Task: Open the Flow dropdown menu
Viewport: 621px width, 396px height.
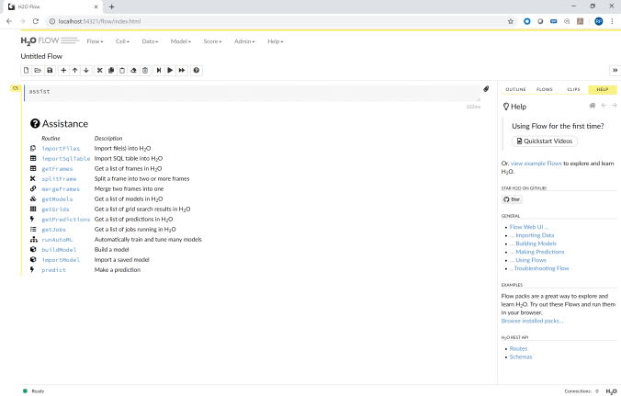Action: coord(95,41)
